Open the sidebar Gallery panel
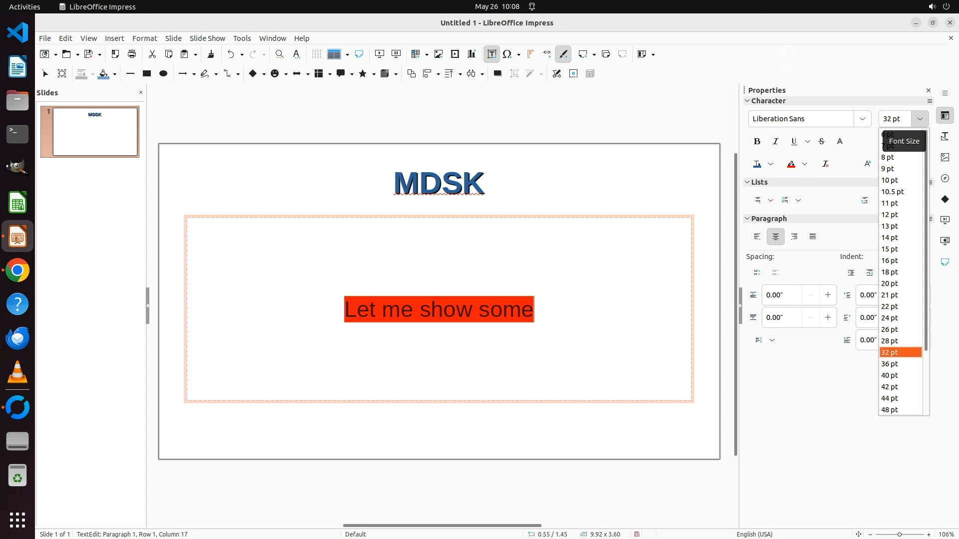This screenshot has height=539, width=959. coord(945,157)
